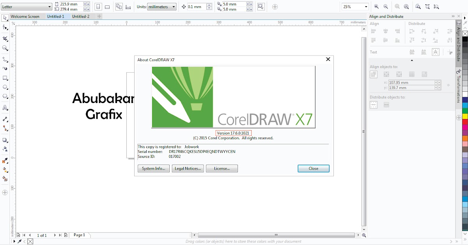Open the 25% zoom level dropdown
Image resolution: width=468 pixels, height=245 pixels.
366,7
